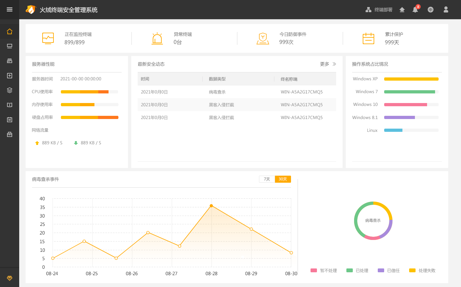The width and height of the screenshot is (461, 287).
Task: Click the upload arrow icon in the header
Action: pos(402,10)
